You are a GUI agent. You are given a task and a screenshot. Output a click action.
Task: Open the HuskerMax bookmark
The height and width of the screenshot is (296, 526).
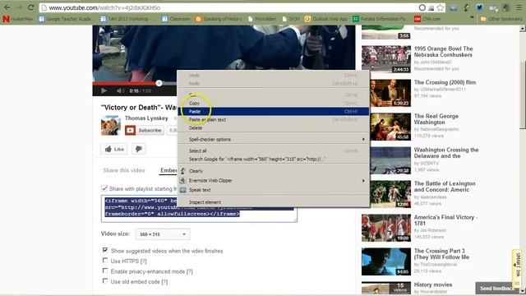click(18, 19)
